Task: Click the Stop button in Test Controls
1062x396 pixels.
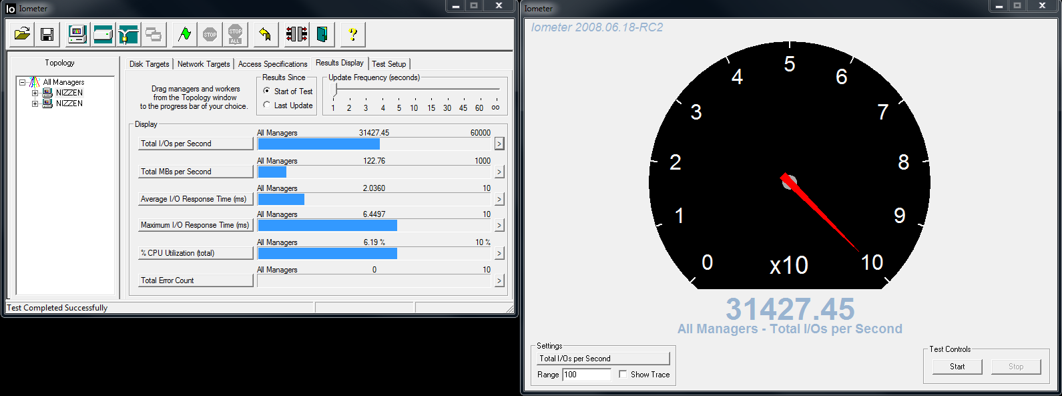Action: [x=1016, y=367]
